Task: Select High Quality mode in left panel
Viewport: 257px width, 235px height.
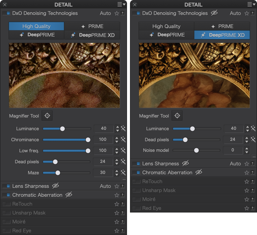Action: click(x=36, y=26)
